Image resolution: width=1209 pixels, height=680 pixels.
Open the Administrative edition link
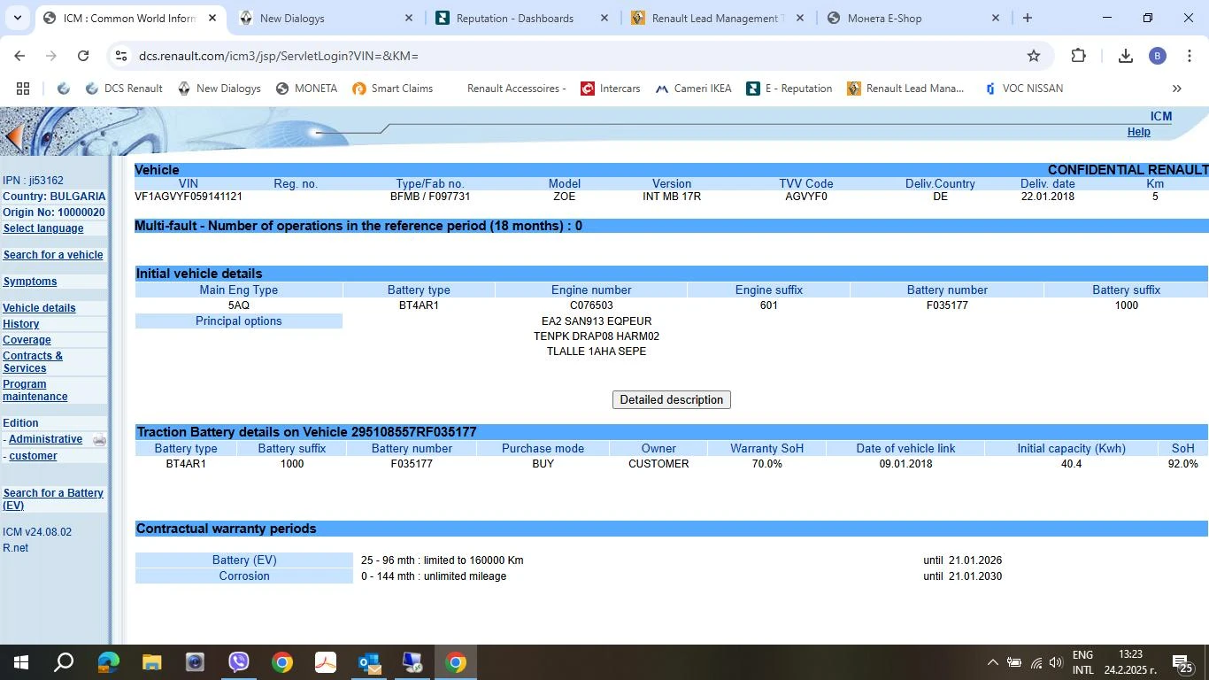(x=45, y=439)
